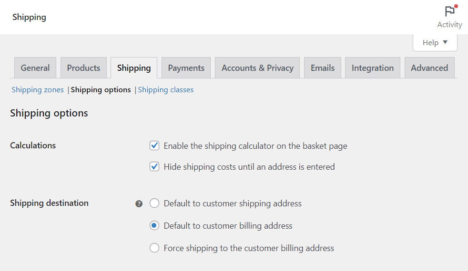Open the Products settings tab
This screenshot has width=468, height=271.
pos(83,68)
